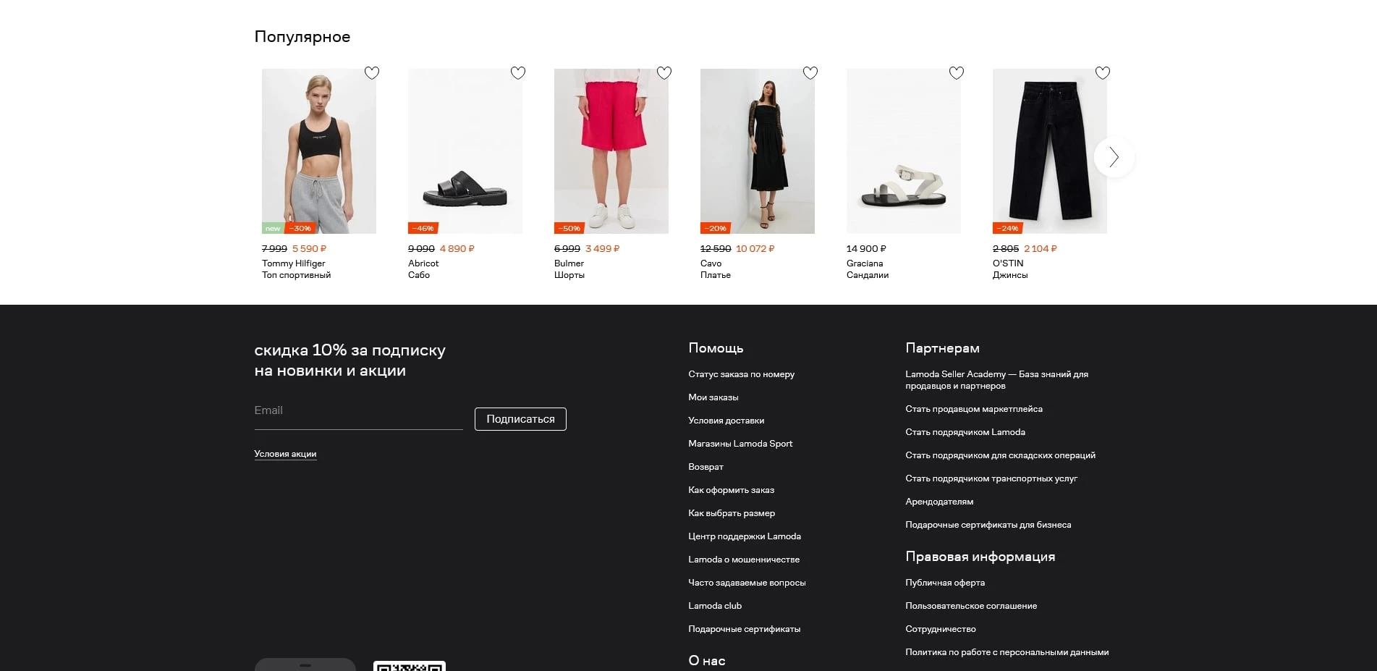Open Статус заказа по номеру
The height and width of the screenshot is (671, 1377).
[x=741, y=374]
